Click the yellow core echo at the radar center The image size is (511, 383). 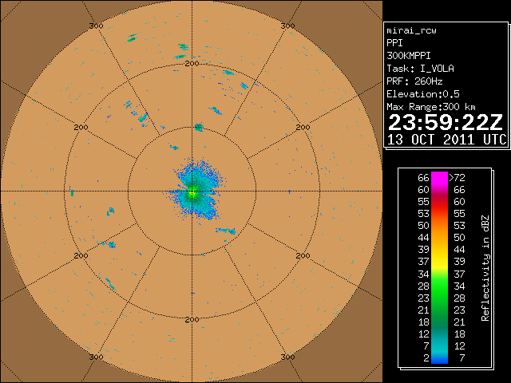[192, 193]
